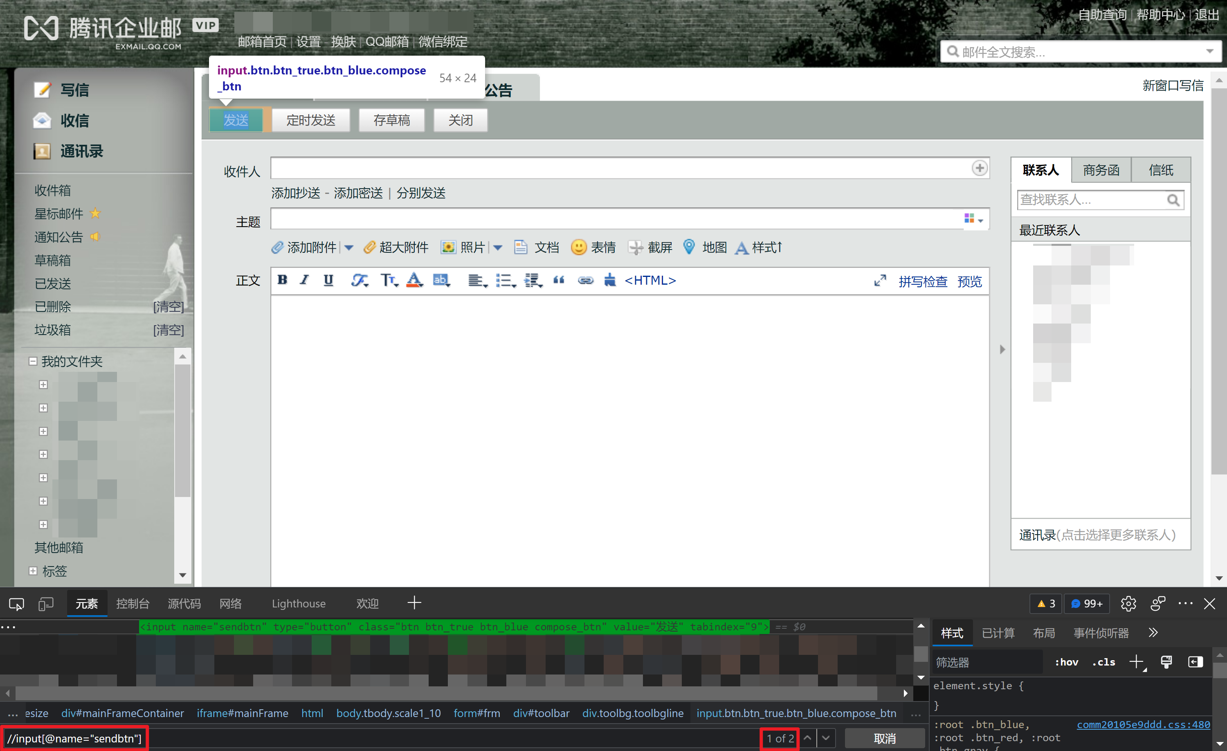
Task: Toggle the device emulation icon in DevTools
Action: click(46, 604)
